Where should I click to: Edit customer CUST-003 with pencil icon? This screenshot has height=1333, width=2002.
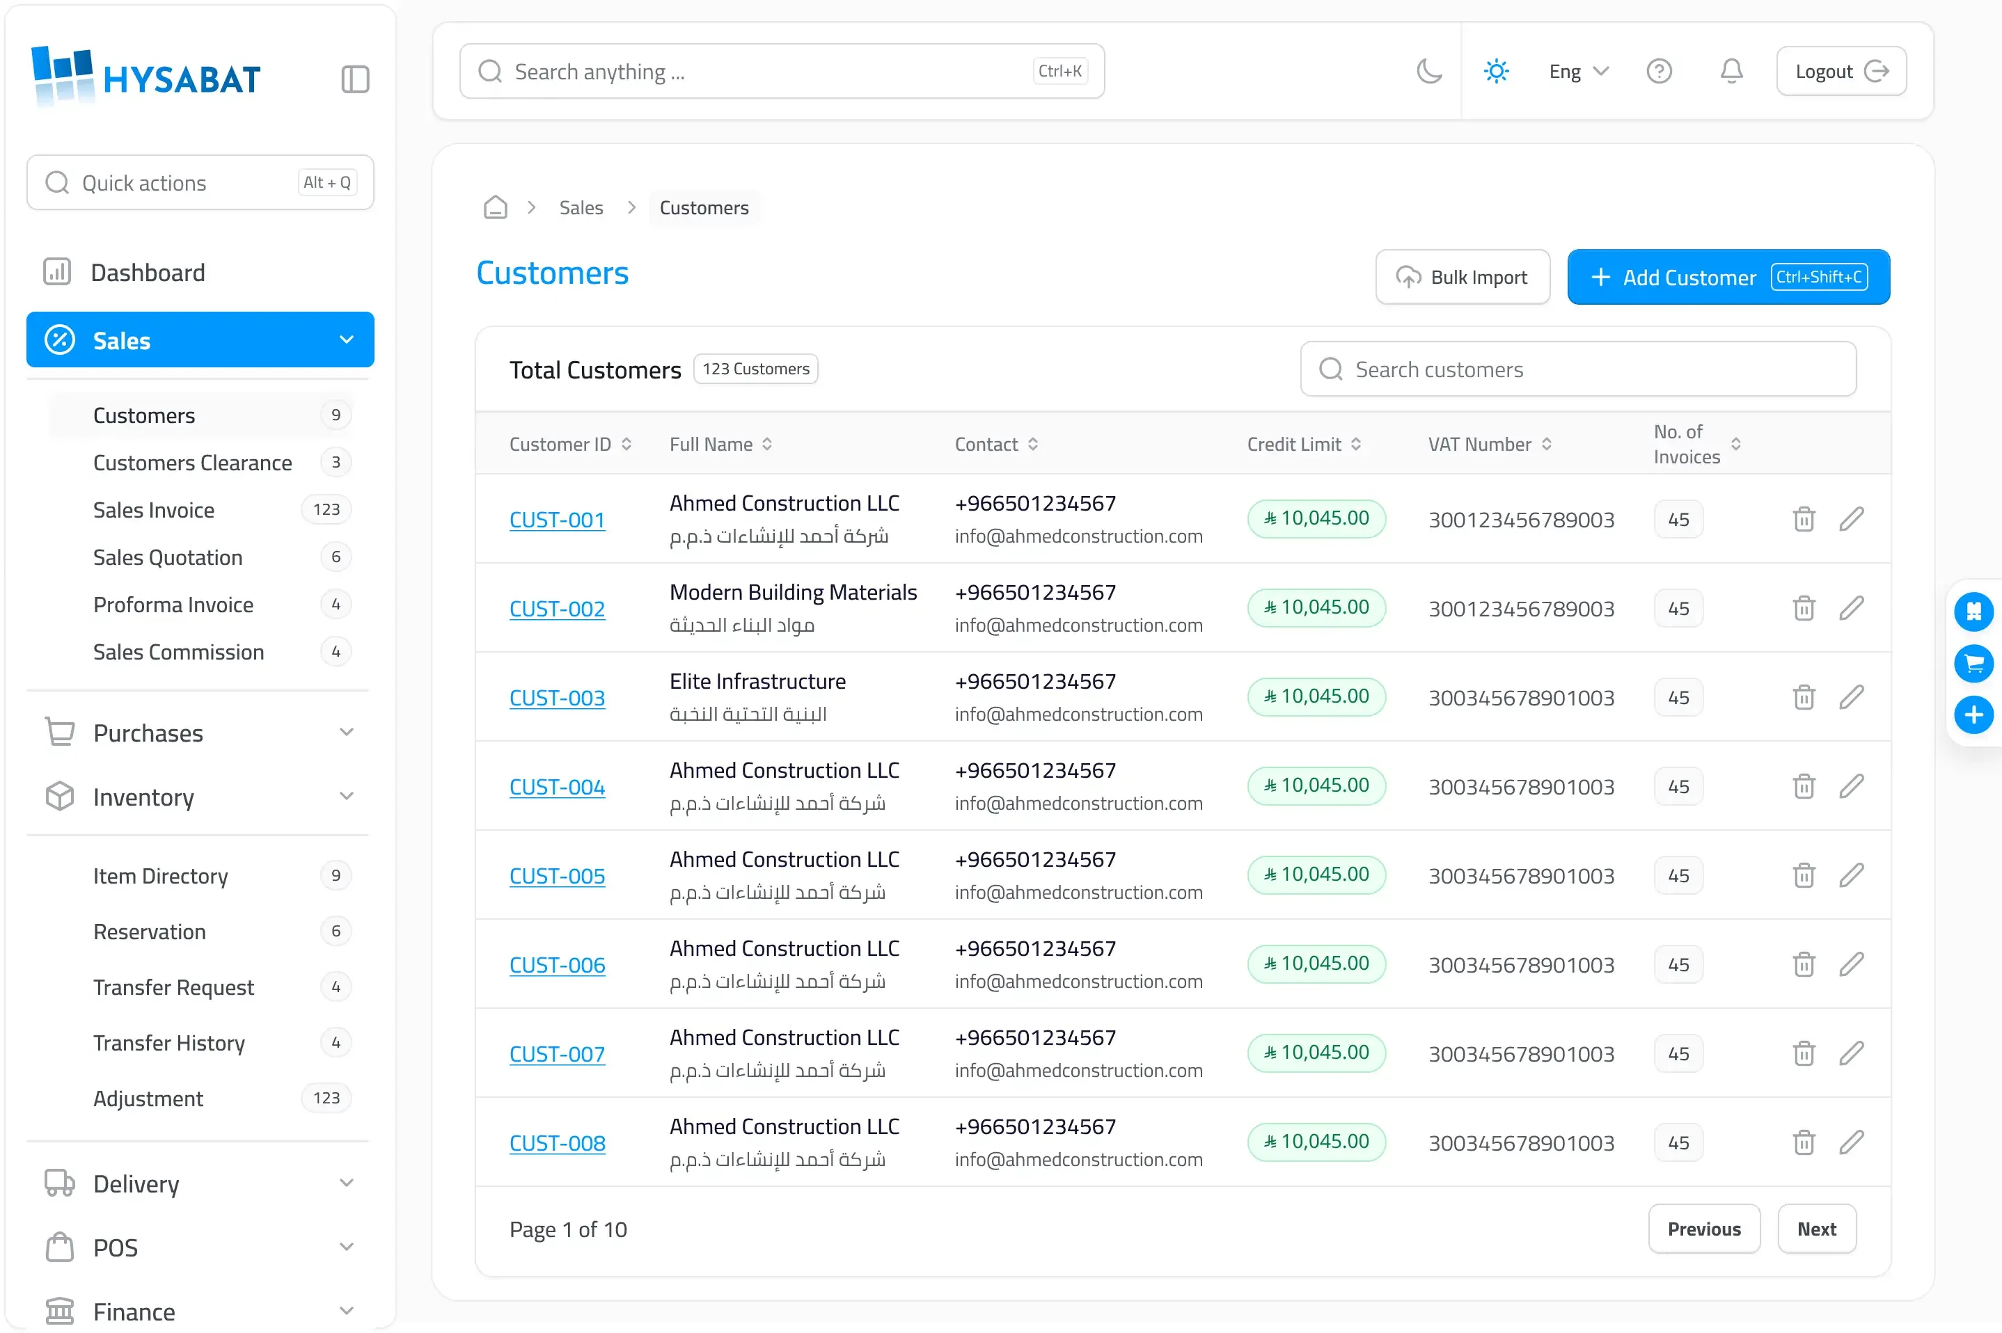(1852, 697)
